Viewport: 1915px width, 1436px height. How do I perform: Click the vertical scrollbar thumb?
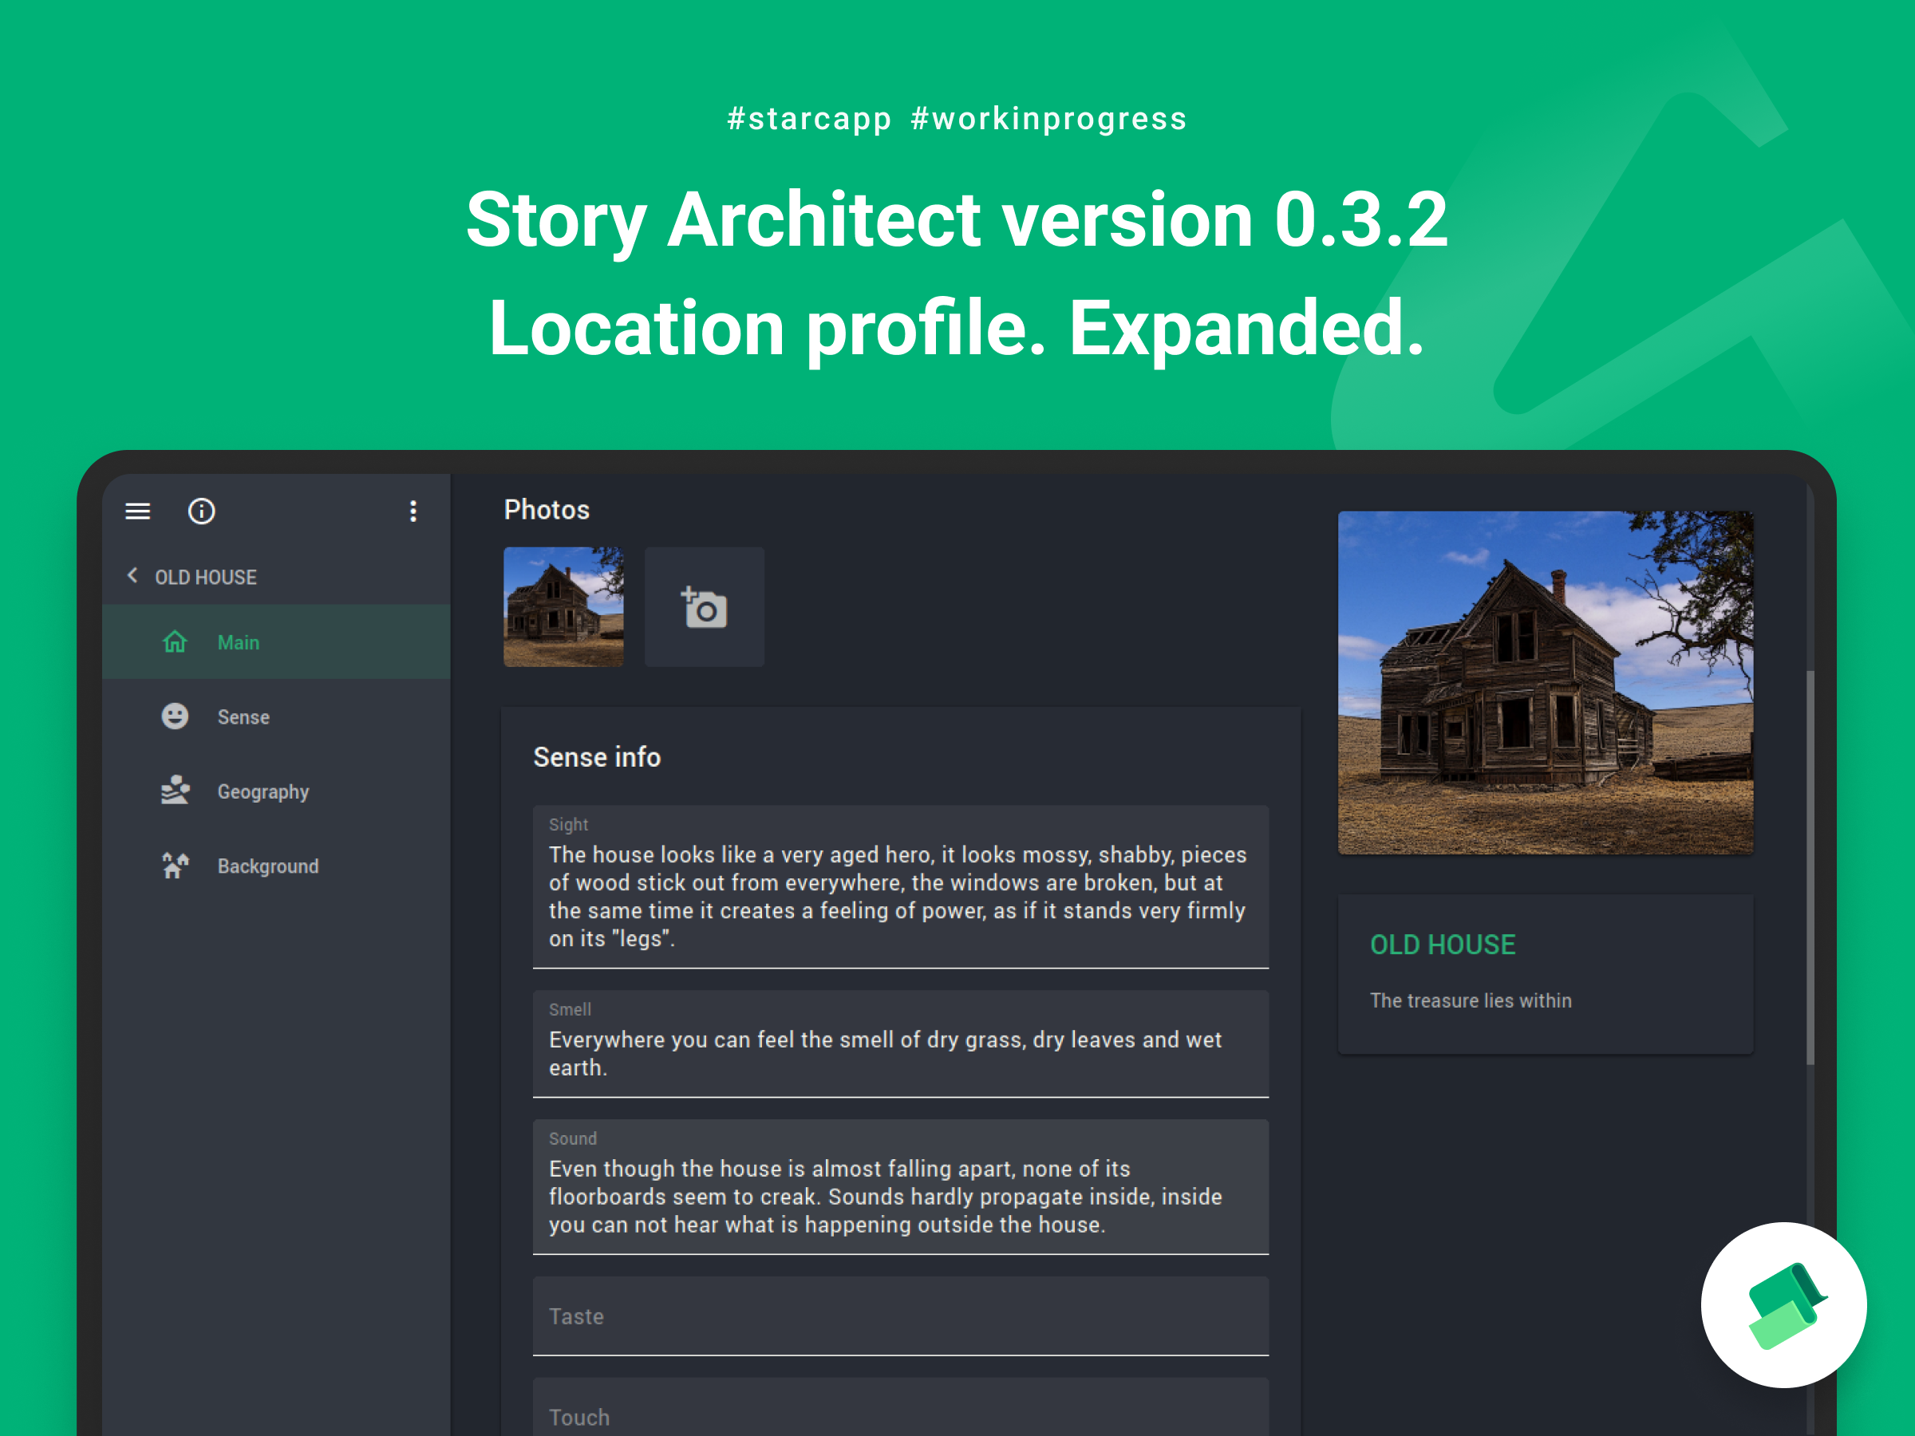point(1810,867)
